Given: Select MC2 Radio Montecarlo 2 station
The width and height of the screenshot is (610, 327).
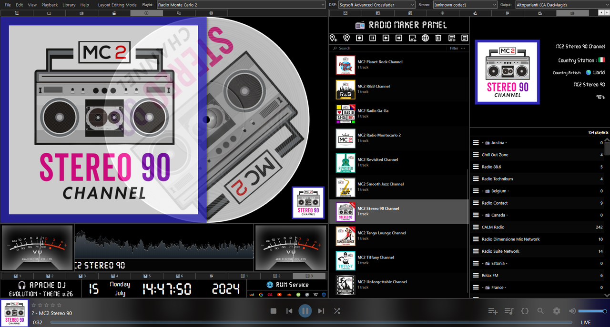Looking at the screenshot, I should tap(399, 138).
